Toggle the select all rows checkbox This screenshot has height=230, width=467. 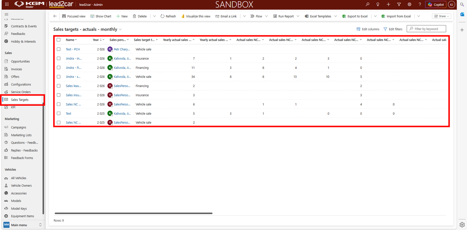coord(59,40)
